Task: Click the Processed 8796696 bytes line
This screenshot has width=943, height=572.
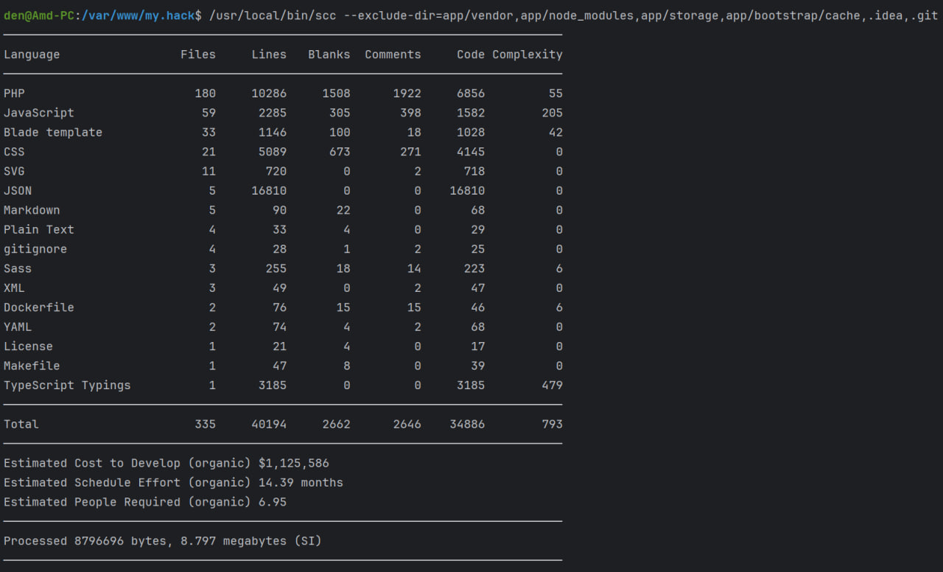Action: click(x=162, y=541)
